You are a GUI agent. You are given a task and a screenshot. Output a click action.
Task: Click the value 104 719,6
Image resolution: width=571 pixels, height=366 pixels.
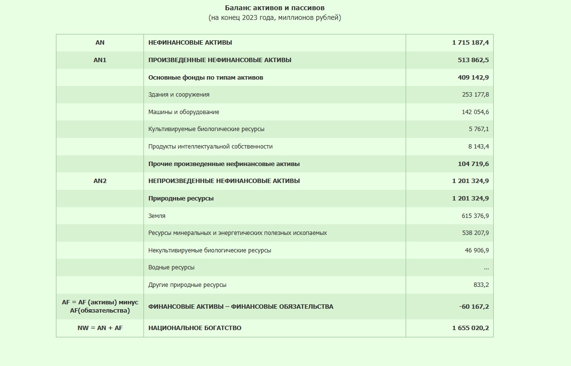pos(473,164)
